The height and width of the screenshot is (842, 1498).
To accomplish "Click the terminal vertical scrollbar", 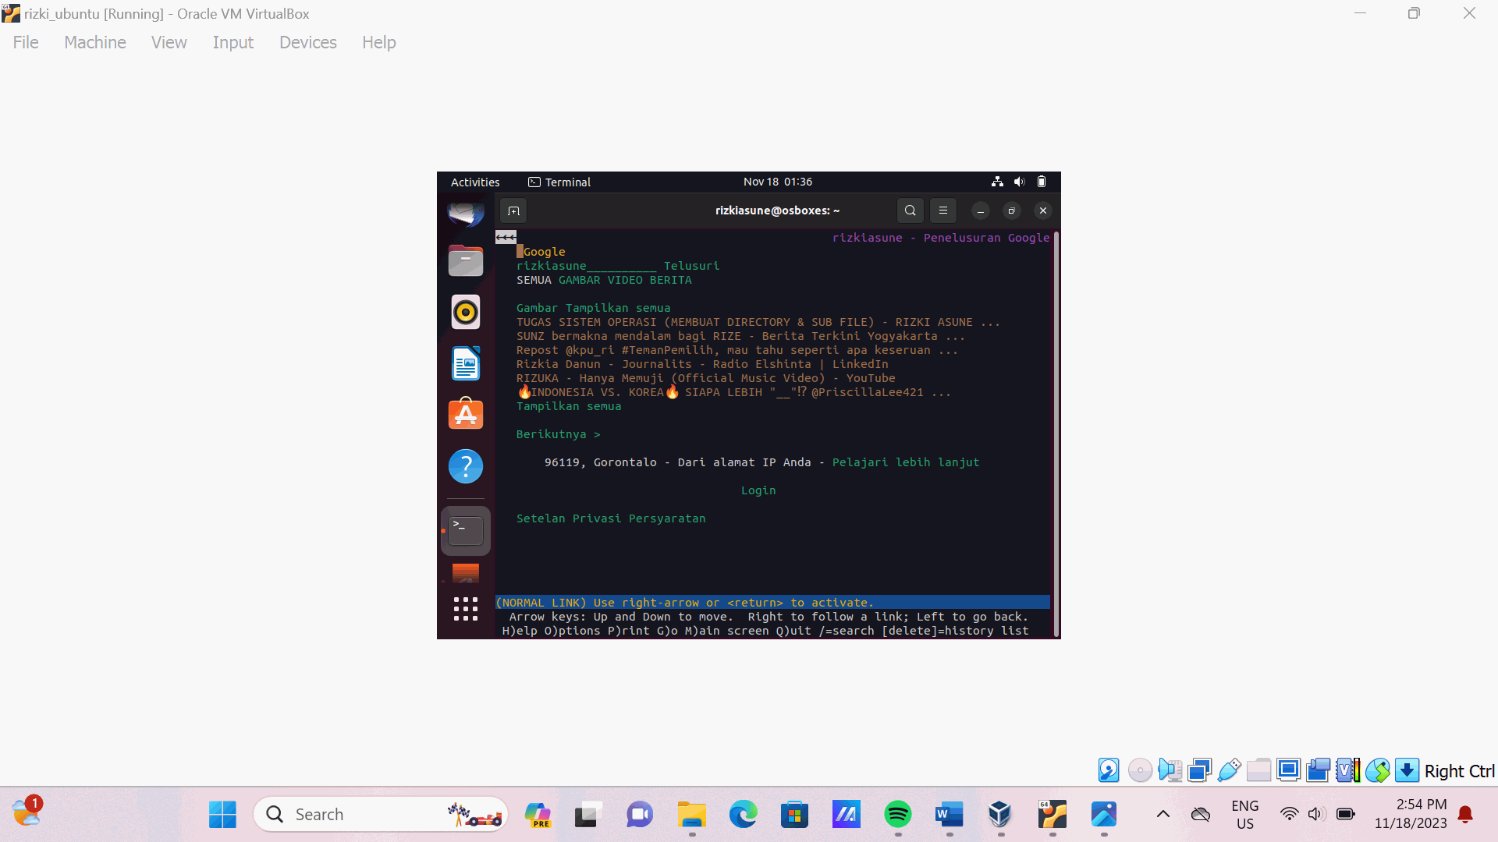I will click(1056, 433).
